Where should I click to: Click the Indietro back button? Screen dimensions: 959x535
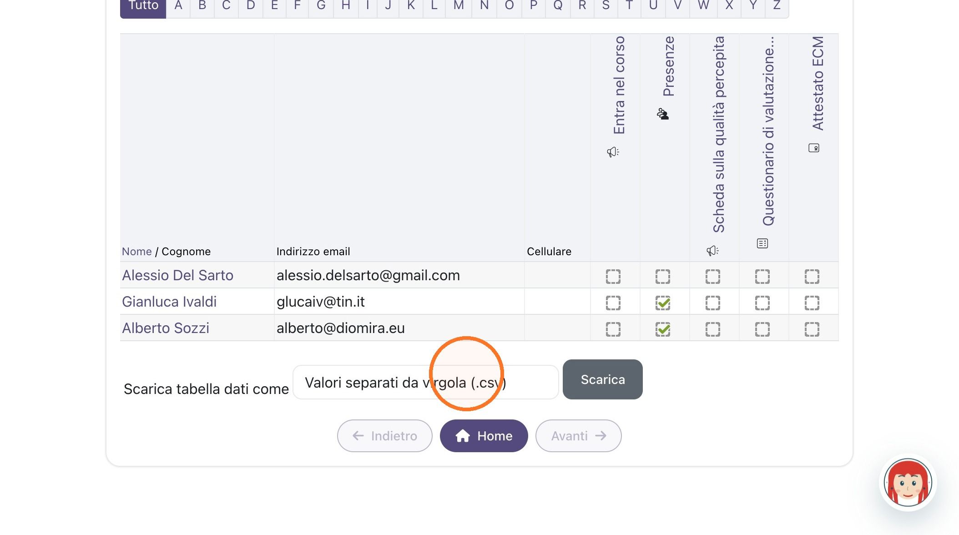(x=385, y=436)
